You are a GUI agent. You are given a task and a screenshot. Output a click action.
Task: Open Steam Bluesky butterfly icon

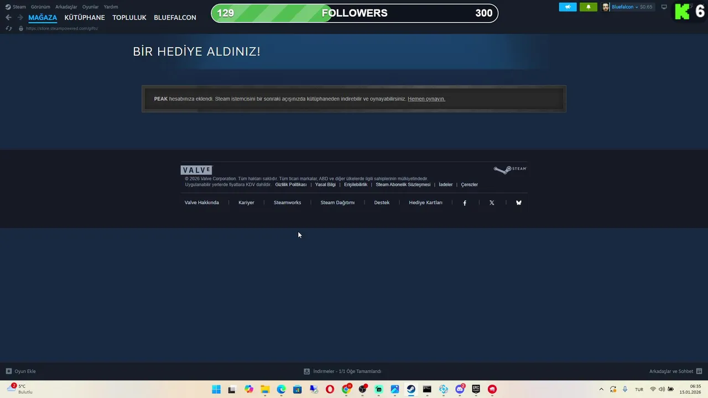point(519,203)
